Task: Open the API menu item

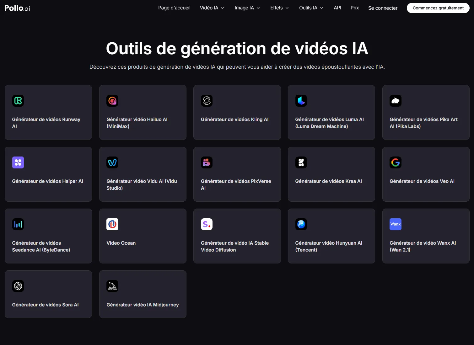Action: [x=337, y=8]
